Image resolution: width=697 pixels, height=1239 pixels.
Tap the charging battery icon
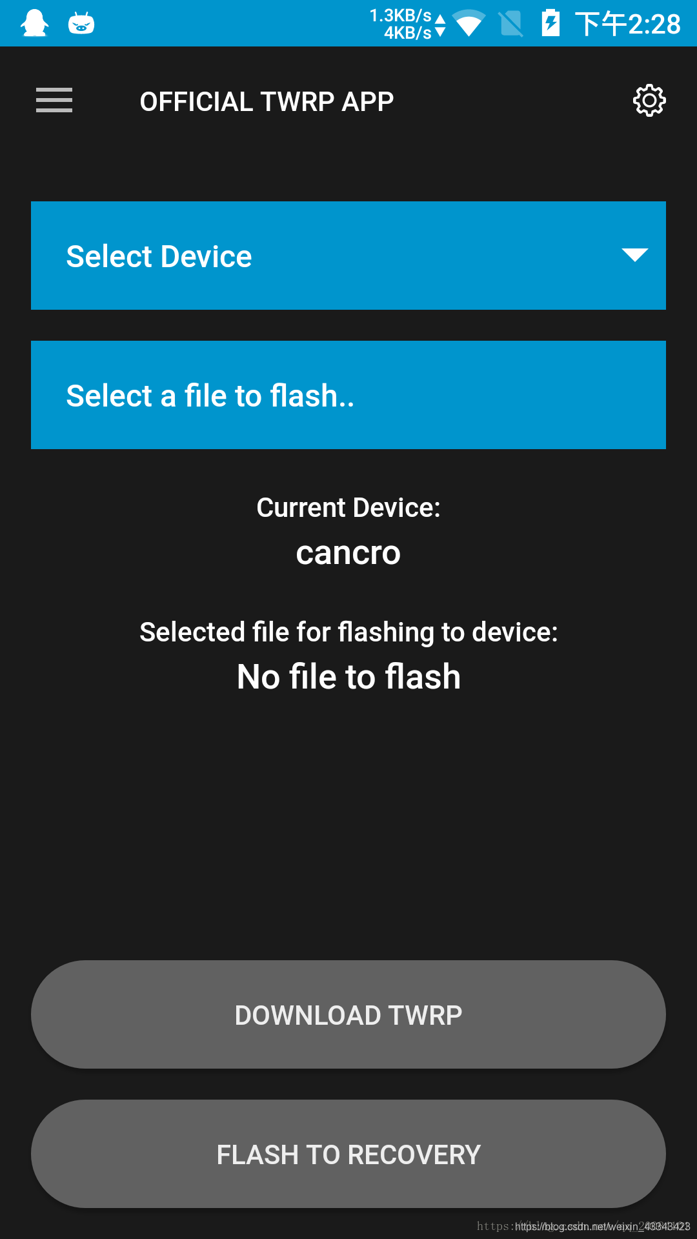click(x=551, y=23)
